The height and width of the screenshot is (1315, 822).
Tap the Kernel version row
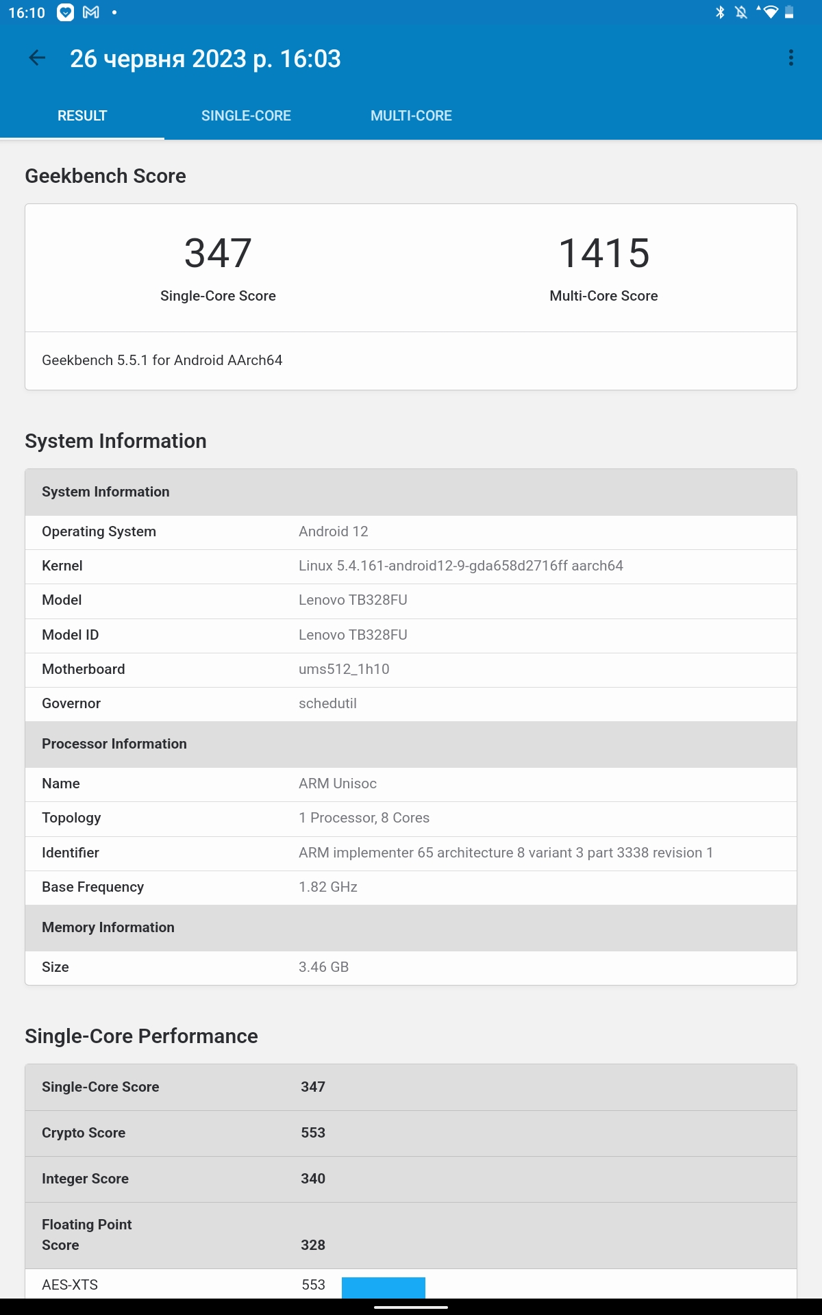(x=411, y=566)
